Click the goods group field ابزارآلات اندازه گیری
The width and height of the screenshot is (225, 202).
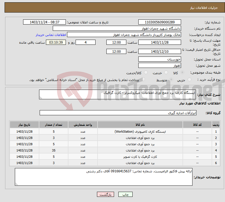118,113
